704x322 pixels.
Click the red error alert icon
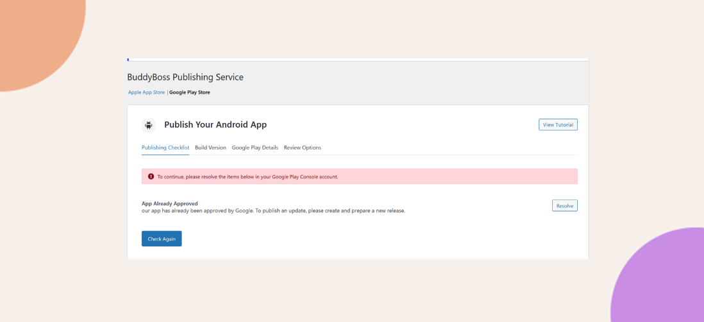151,176
